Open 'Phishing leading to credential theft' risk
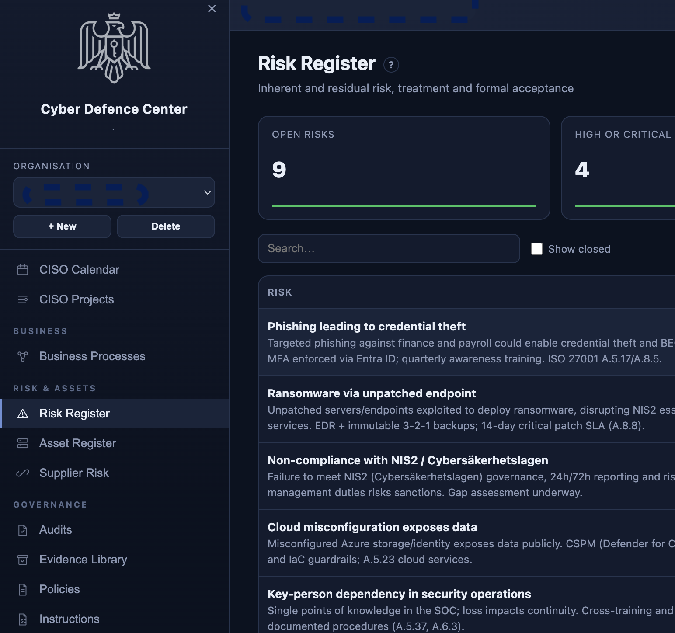The image size is (675, 633). pos(466,342)
